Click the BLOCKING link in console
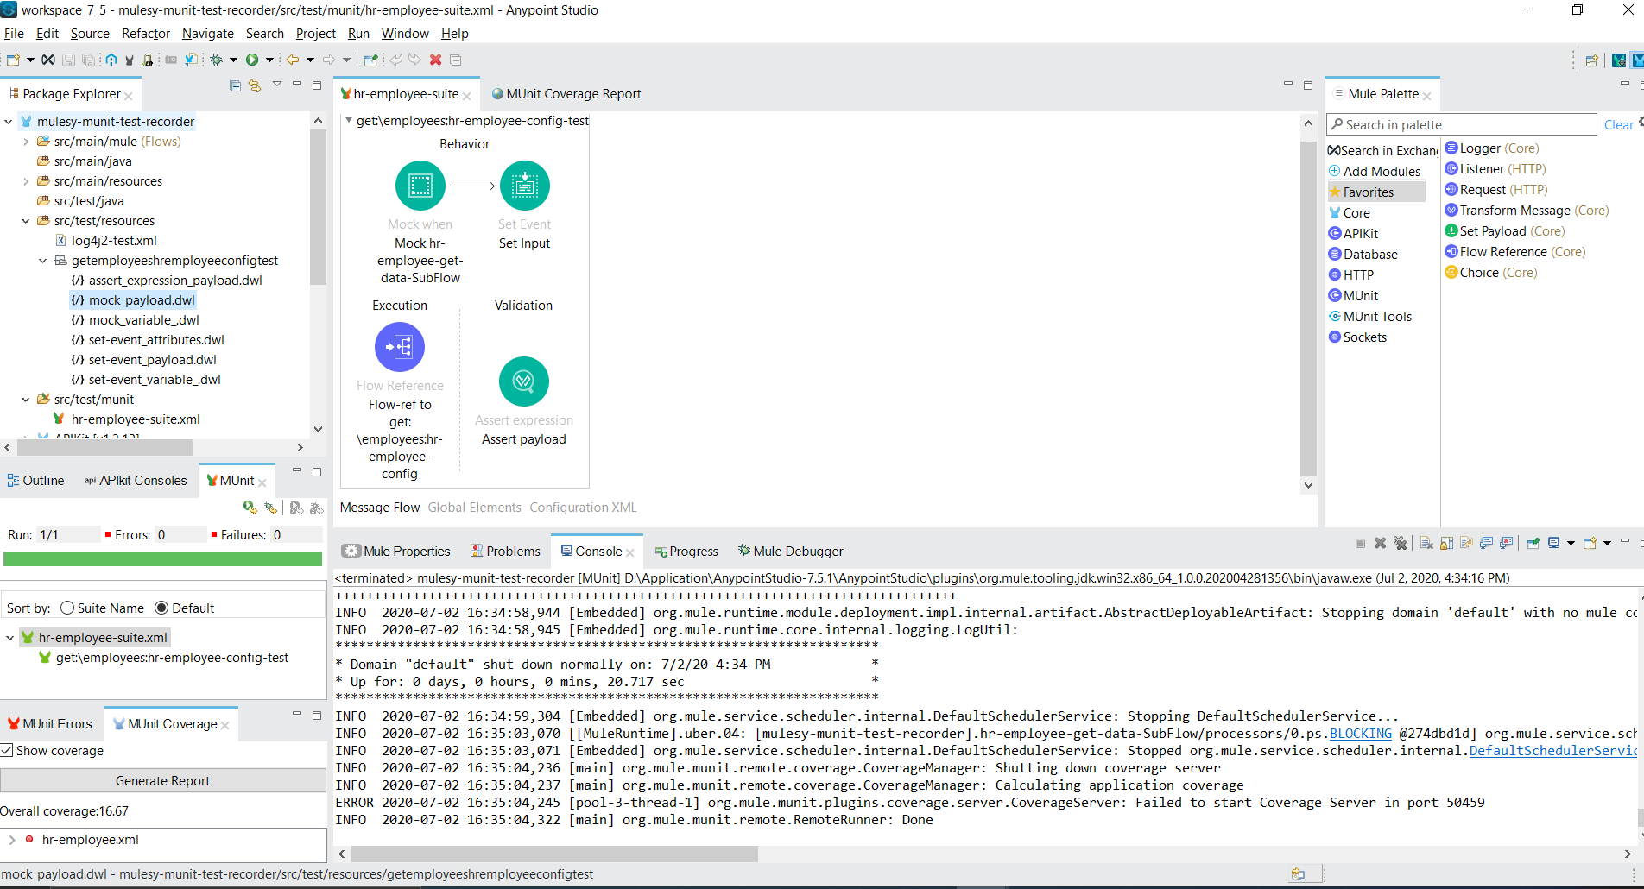1644x889 pixels. 1360,734
